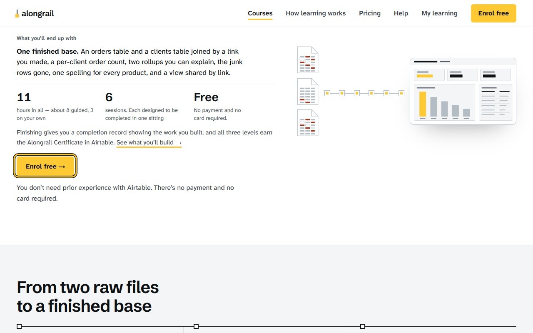
Task: Open the Courses menu item
Action: click(260, 13)
